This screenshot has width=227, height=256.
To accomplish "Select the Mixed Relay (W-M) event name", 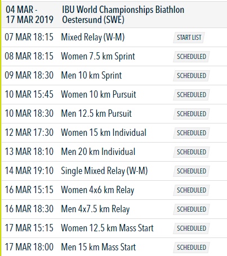I will [93, 37].
